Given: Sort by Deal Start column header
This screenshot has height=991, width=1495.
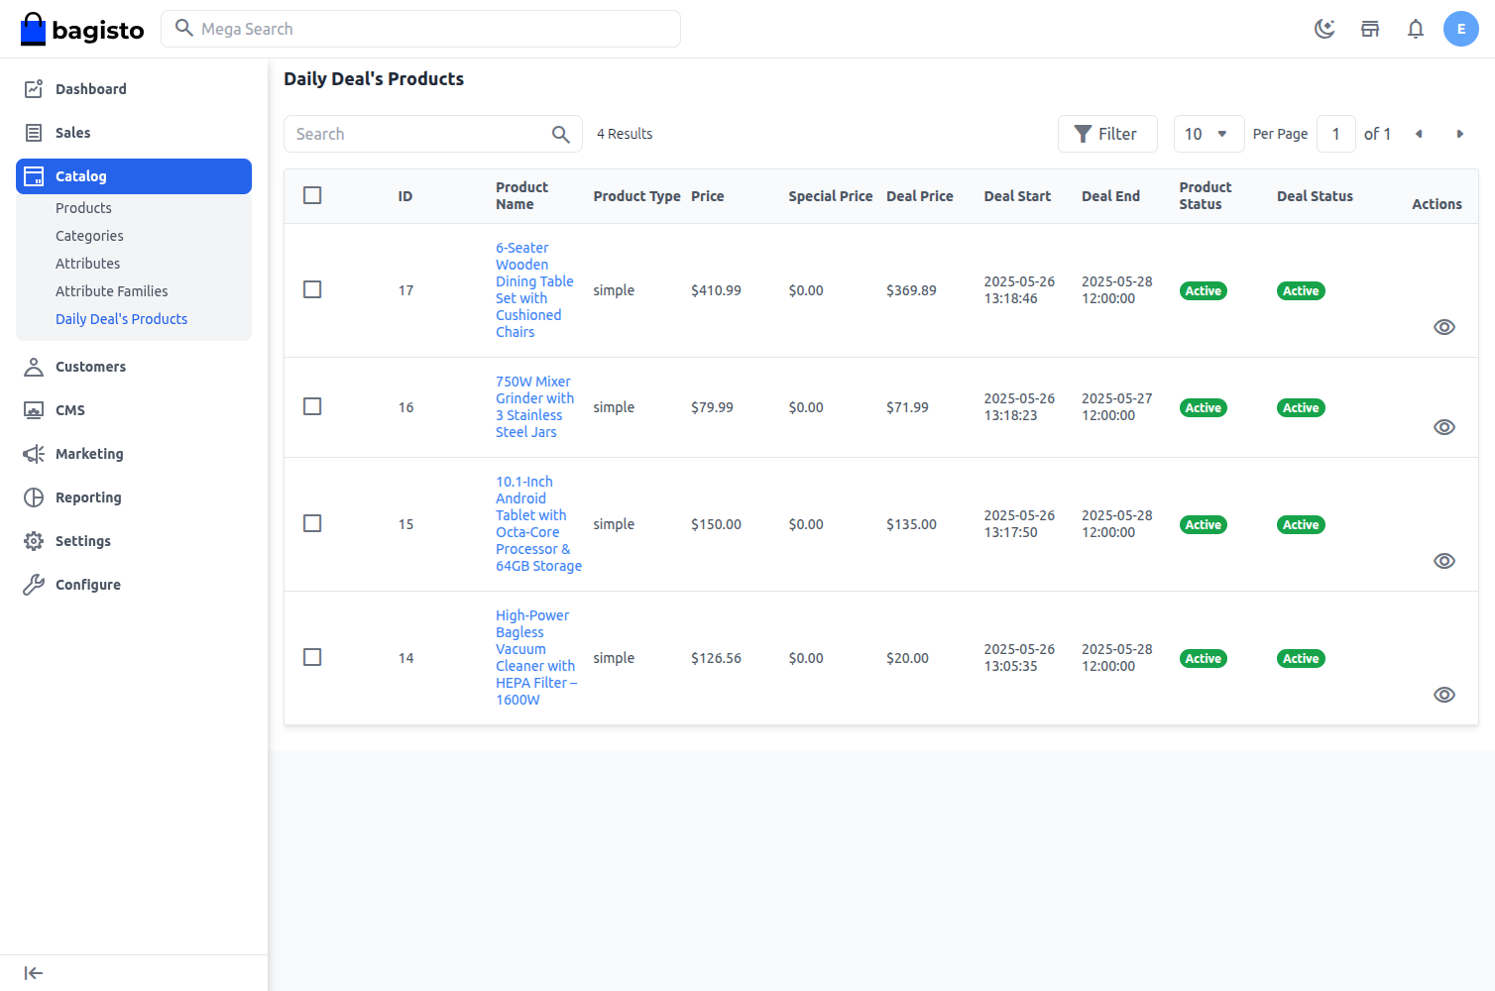Looking at the screenshot, I should (1017, 196).
